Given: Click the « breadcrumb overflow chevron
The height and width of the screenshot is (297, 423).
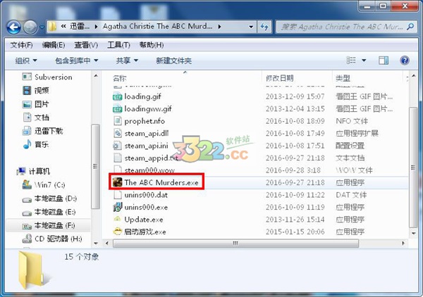Looking at the screenshot, I should pyautogui.click(x=63, y=26).
